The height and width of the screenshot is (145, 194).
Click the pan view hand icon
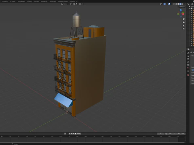[x=184, y=22]
